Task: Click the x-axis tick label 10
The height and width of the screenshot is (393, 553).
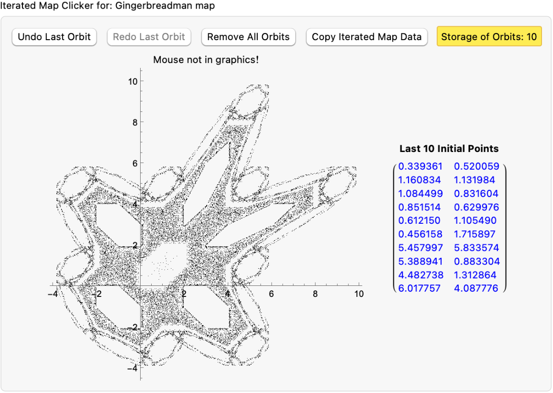Action: [359, 295]
